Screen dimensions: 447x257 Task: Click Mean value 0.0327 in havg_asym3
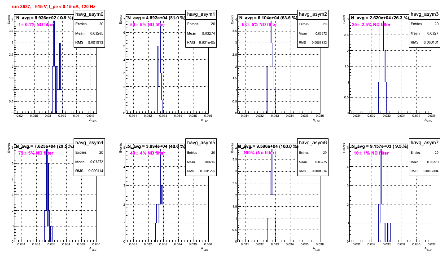[433, 33]
